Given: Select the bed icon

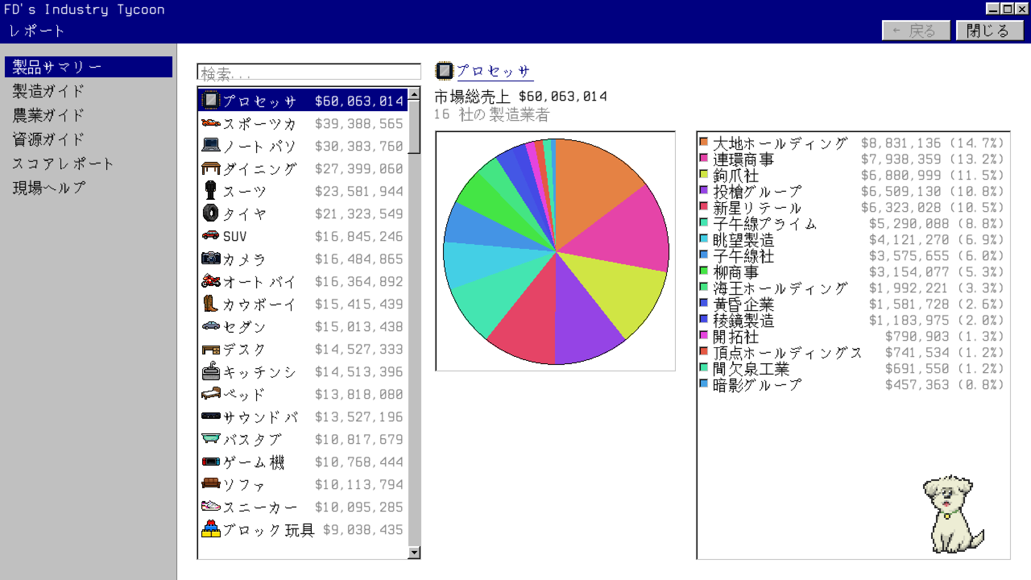Looking at the screenshot, I should coord(210,393).
